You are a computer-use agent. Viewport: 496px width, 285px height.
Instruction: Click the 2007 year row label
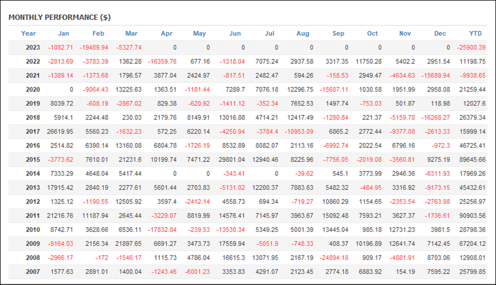(33, 272)
